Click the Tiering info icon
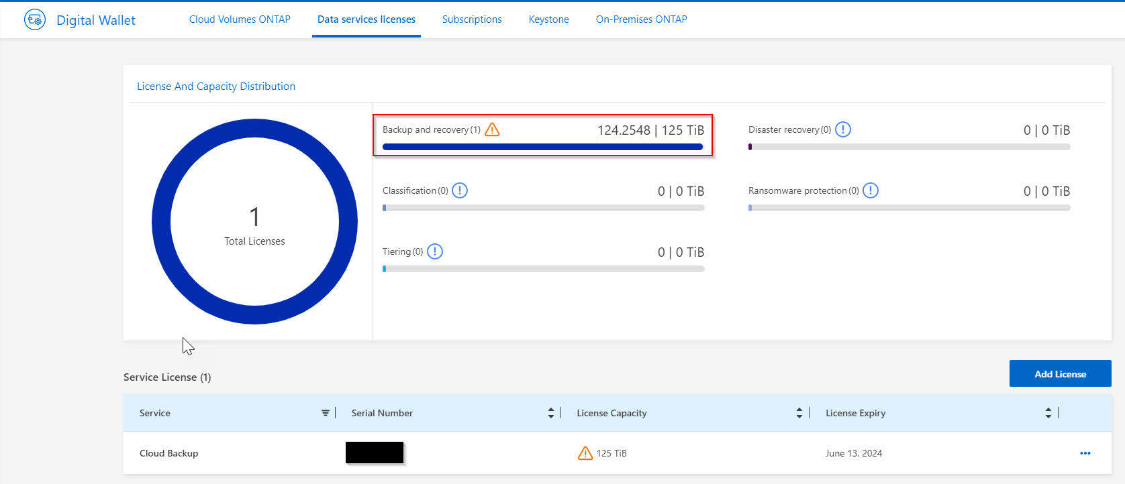1125x484 pixels. [x=435, y=251]
